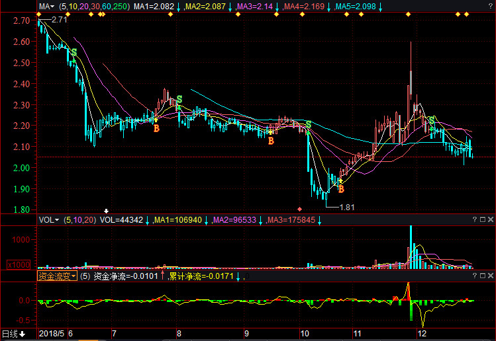
Task: Click the S sell marker in early August
Action: [x=179, y=99]
